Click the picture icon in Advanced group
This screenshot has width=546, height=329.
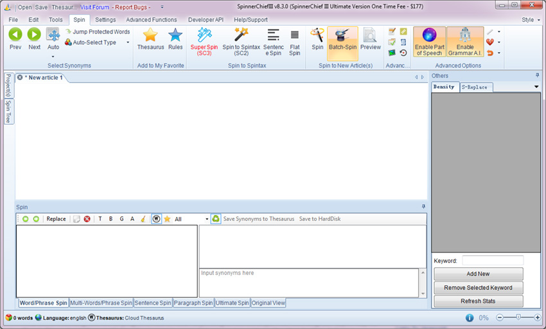coord(392,53)
